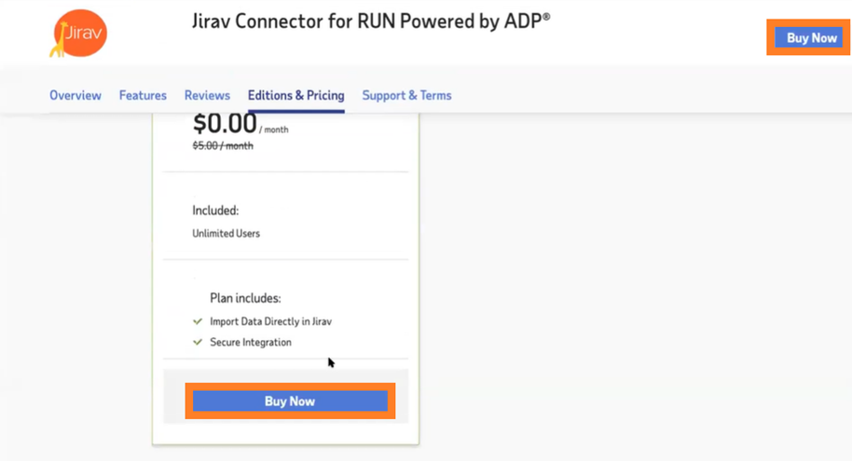Click the Included: label

pos(215,210)
